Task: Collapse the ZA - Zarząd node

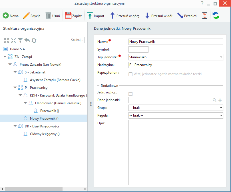Action: tap(5, 57)
